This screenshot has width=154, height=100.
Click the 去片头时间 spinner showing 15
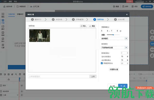pos(124,57)
